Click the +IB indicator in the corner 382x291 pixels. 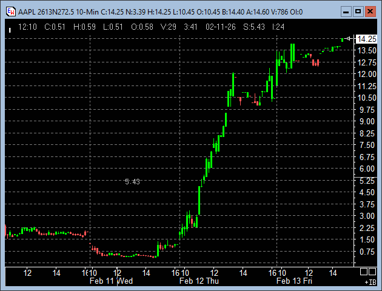point(370,283)
